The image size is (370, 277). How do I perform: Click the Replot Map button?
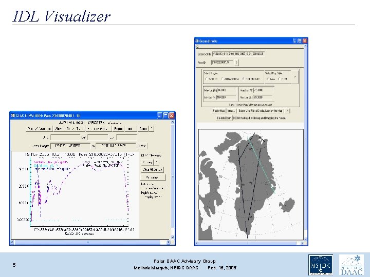click(x=219, y=111)
